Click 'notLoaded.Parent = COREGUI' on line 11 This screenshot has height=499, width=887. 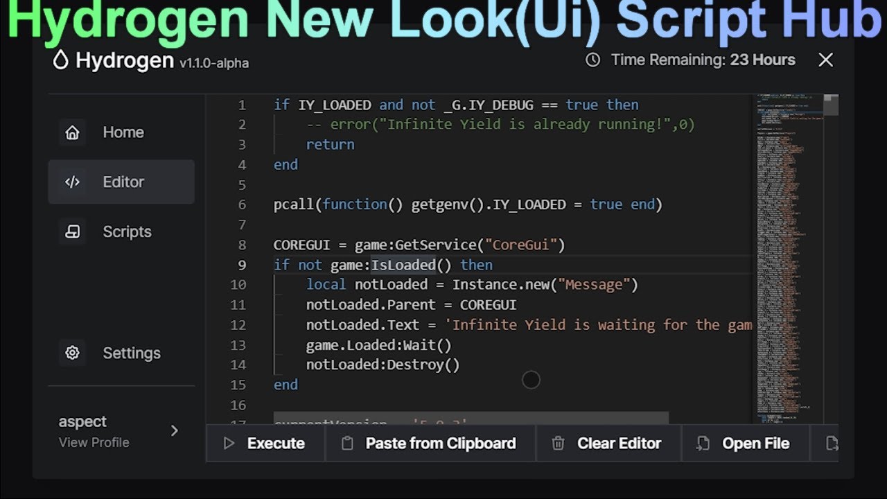(x=411, y=305)
